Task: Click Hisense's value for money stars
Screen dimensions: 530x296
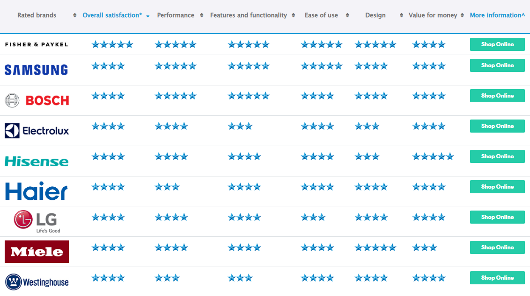Action: coord(433,157)
